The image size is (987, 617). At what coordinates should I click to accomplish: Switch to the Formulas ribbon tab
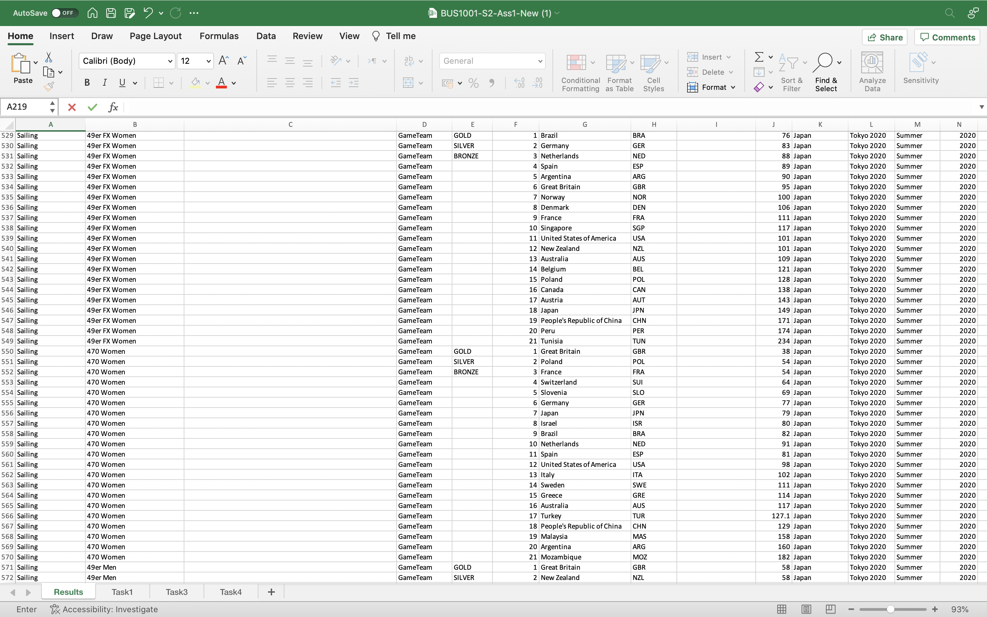(219, 36)
